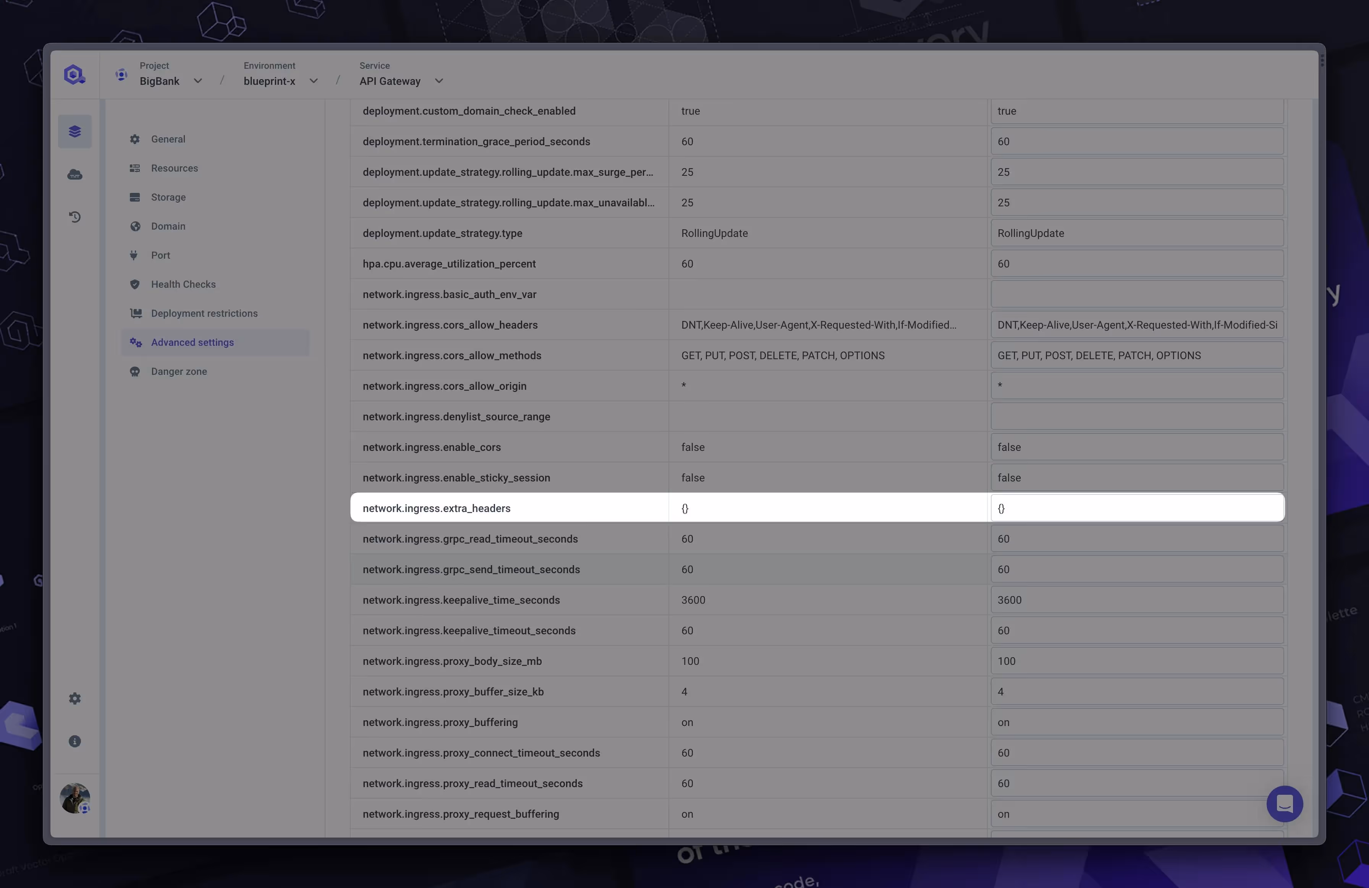Viewport: 1369px width, 888px height.
Task: Open the cloud environment icon in left rail
Action: pyautogui.click(x=75, y=174)
